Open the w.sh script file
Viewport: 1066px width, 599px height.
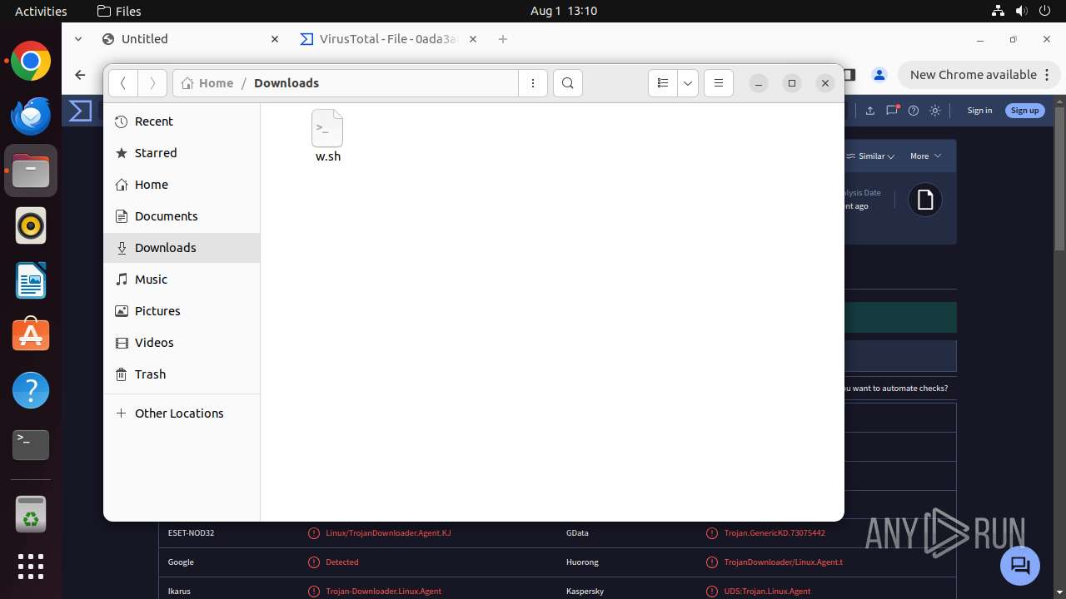point(327,136)
